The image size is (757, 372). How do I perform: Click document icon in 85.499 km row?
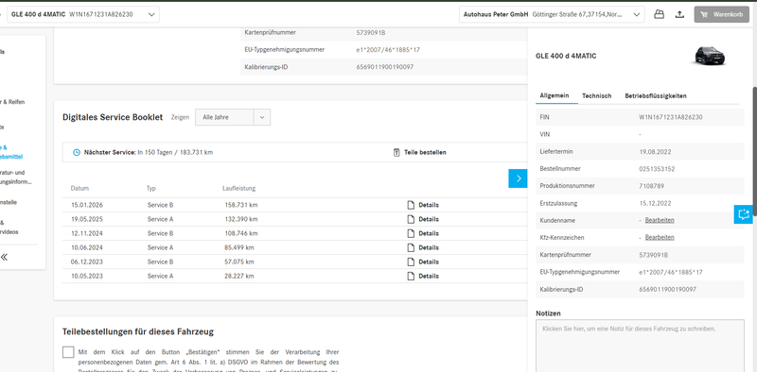coord(411,247)
